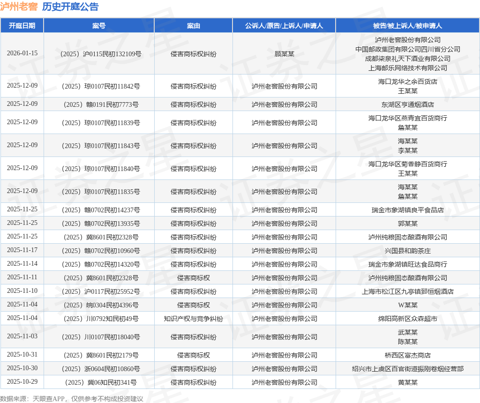Select defendant 海口龙华区燕青宜百货商行
Screen dimensions: 480x403
pyautogui.click(x=408, y=118)
